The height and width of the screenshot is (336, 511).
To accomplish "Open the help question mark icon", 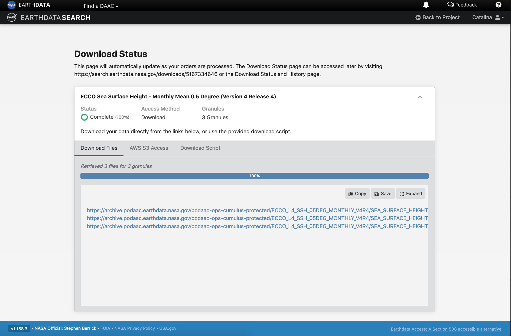I will point(498,5).
